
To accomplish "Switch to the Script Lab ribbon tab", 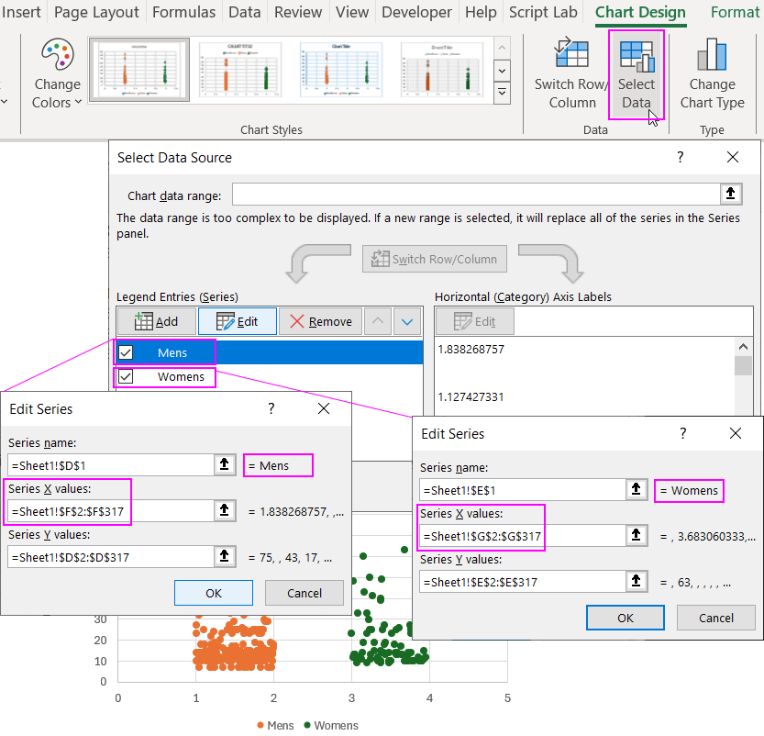I will tap(542, 13).
